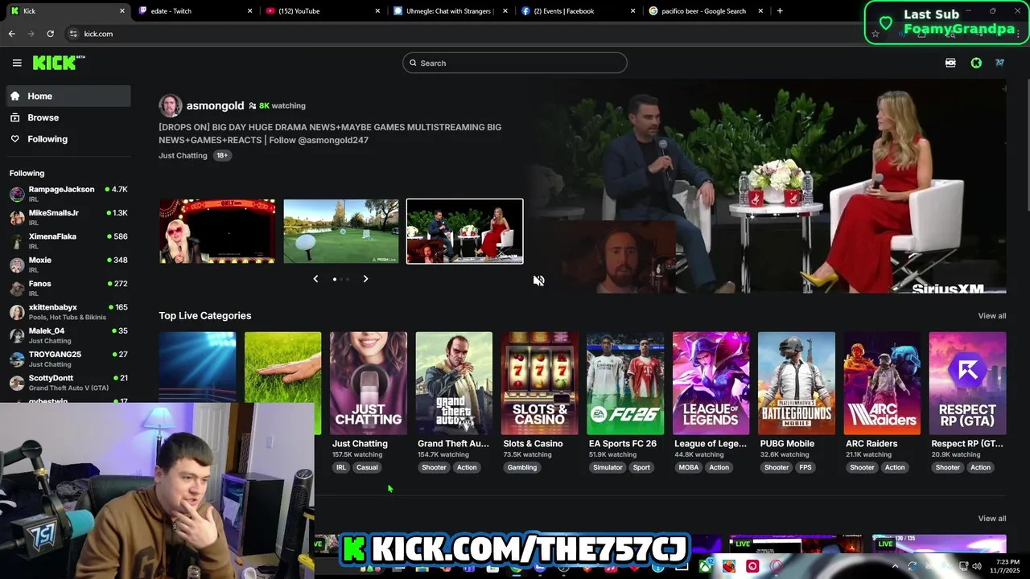The image size is (1030, 579).
Task: Select the golf course stream thumbnail
Action: coord(341,232)
